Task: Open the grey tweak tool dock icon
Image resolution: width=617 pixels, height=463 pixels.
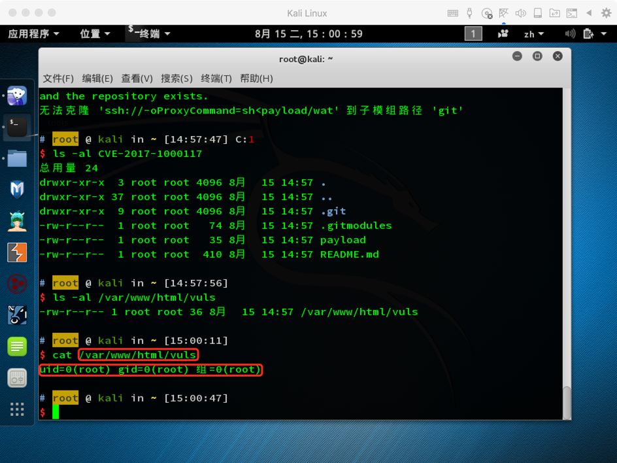Action: [17, 378]
